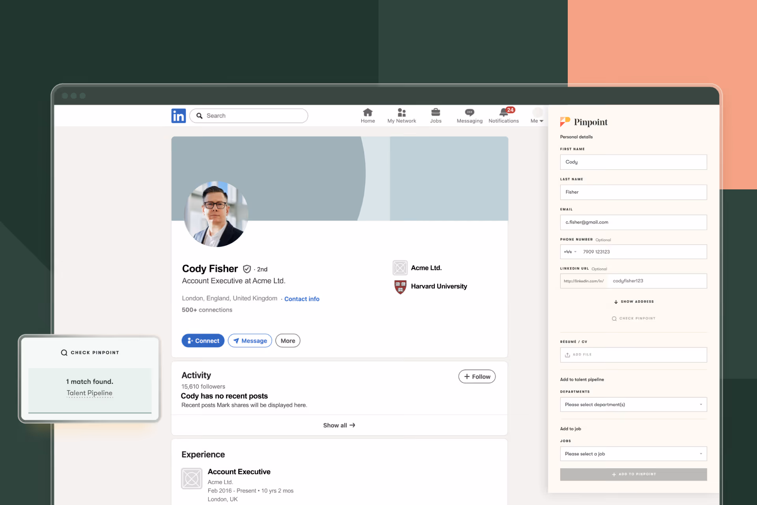This screenshot has height=505, width=757.
Task: Click the Activity section heading
Action: click(x=196, y=375)
